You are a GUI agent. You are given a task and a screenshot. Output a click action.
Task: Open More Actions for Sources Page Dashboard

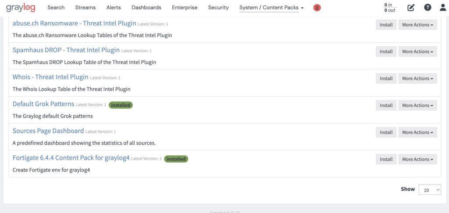pyautogui.click(x=417, y=132)
